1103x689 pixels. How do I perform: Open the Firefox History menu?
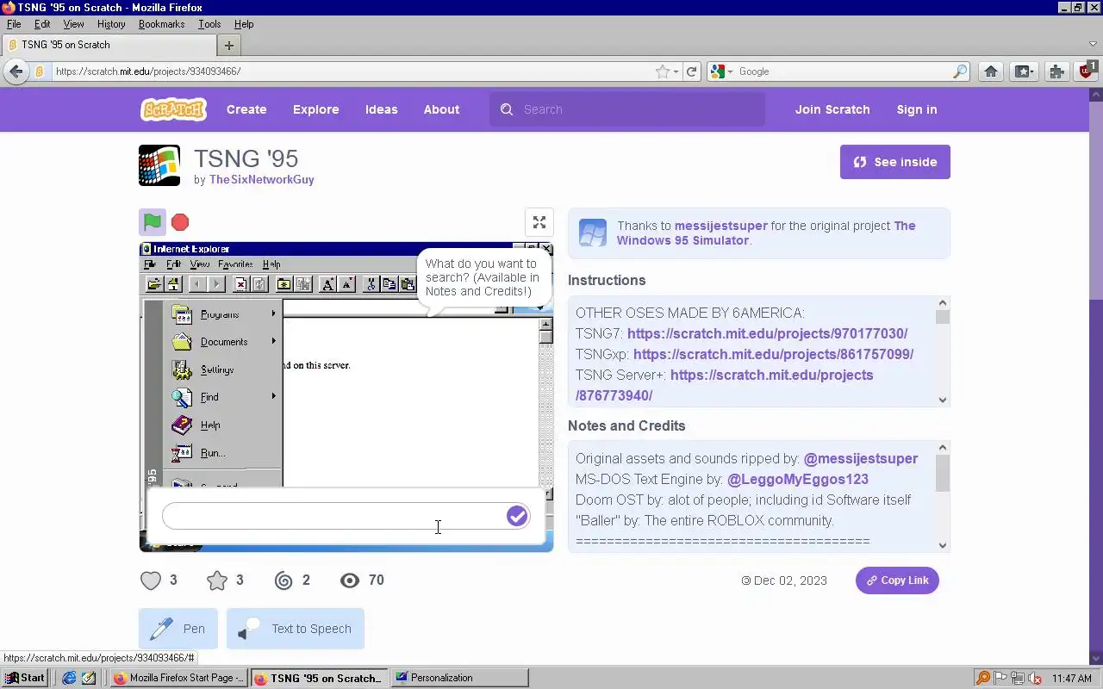click(111, 24)
